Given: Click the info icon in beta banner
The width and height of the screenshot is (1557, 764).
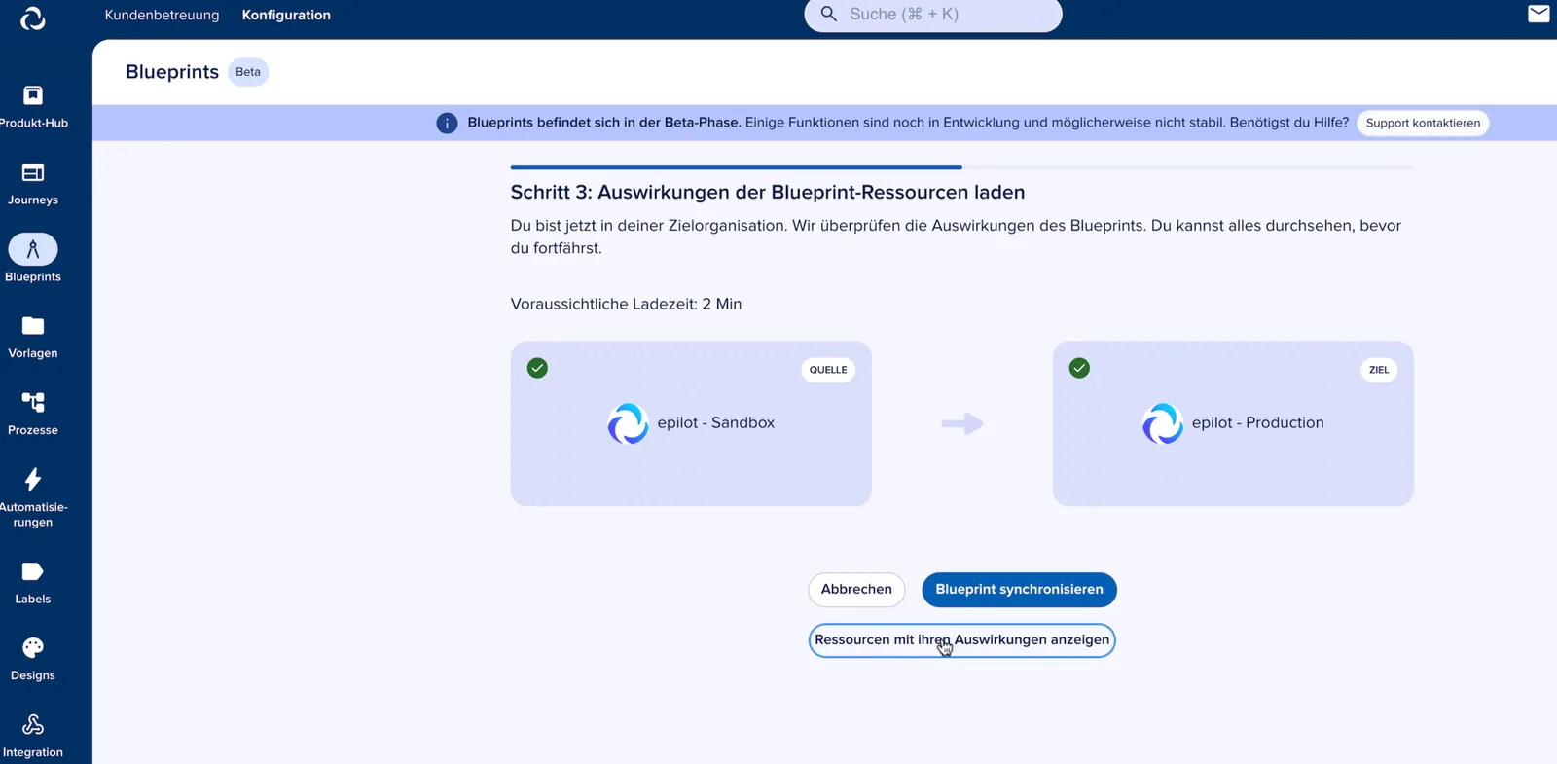Looking at the screenshot, I should click(x=447, y=124).
